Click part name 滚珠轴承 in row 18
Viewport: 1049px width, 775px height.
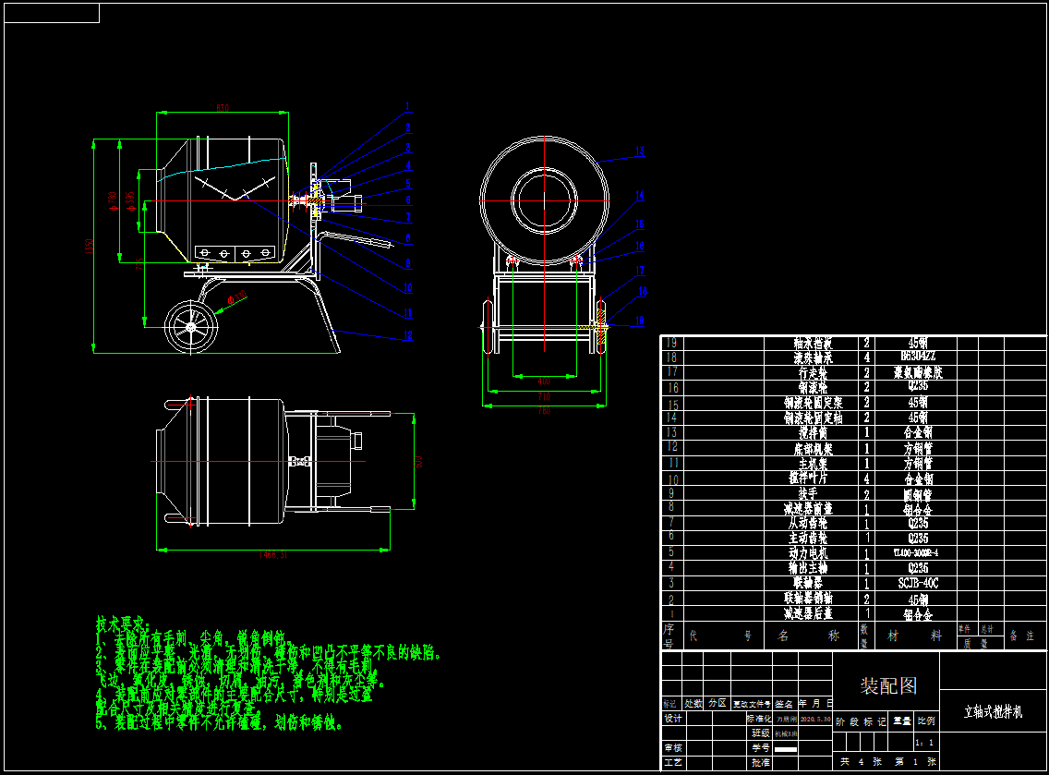813,358
